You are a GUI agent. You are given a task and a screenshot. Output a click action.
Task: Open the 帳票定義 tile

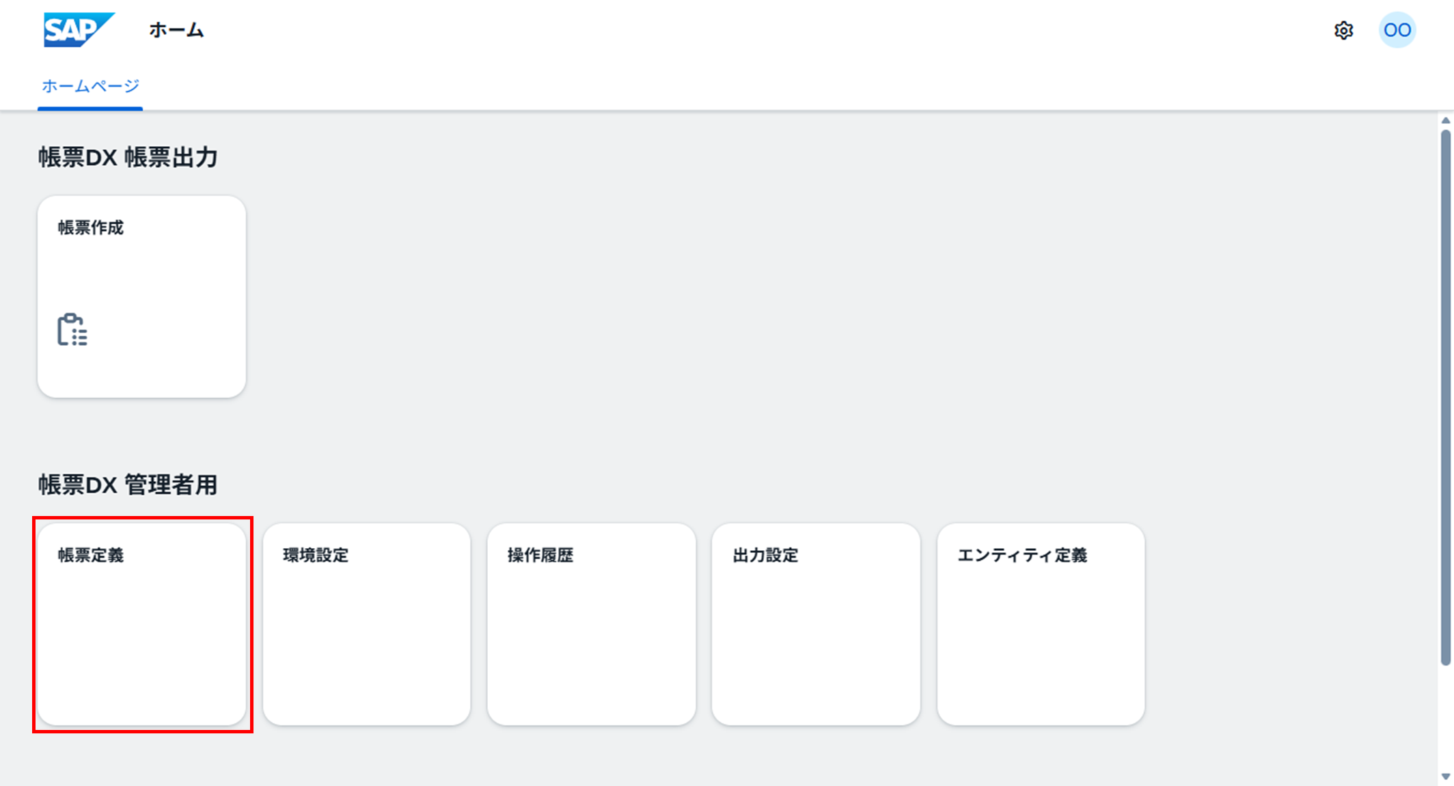coord(142,624)
